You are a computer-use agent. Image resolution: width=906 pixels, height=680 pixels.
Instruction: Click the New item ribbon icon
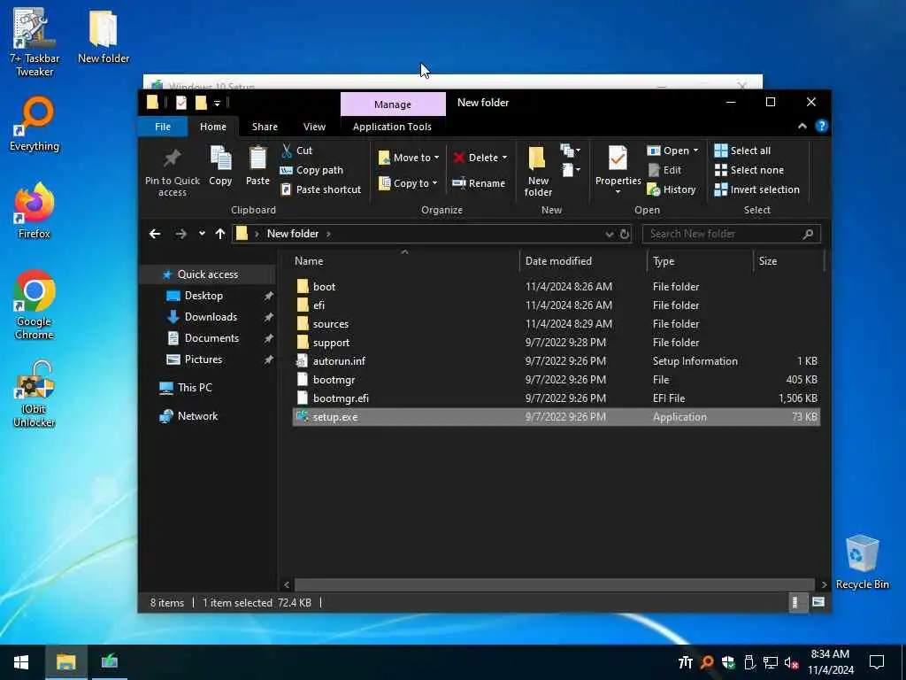[571, 151]
